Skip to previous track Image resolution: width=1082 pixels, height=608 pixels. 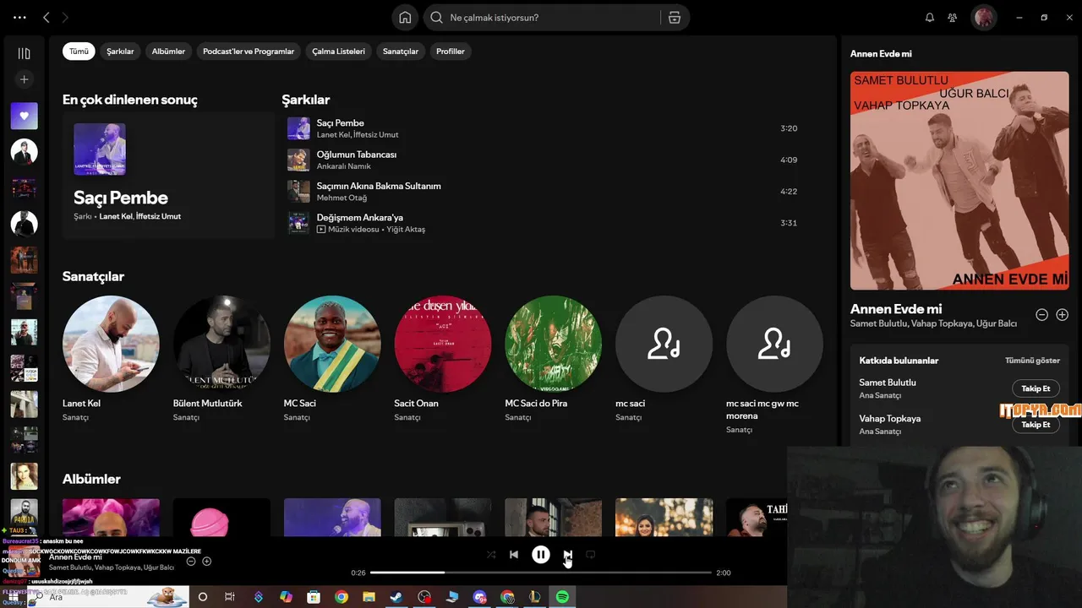[514, 555]
